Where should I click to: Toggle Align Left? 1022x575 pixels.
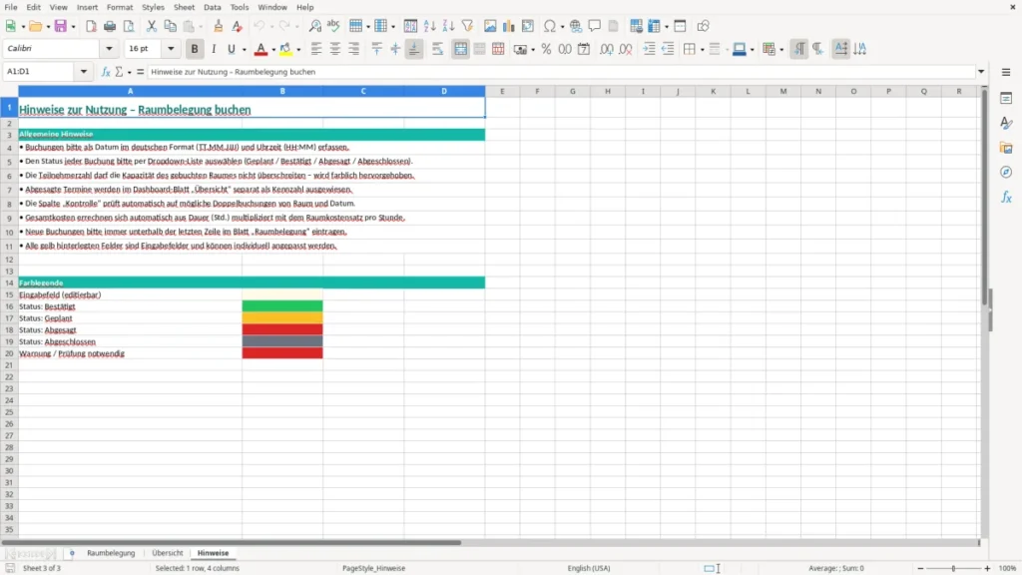[x=316, y=49]
